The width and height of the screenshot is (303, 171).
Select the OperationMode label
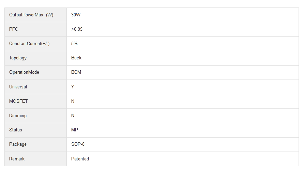click(x=24, y=72)
